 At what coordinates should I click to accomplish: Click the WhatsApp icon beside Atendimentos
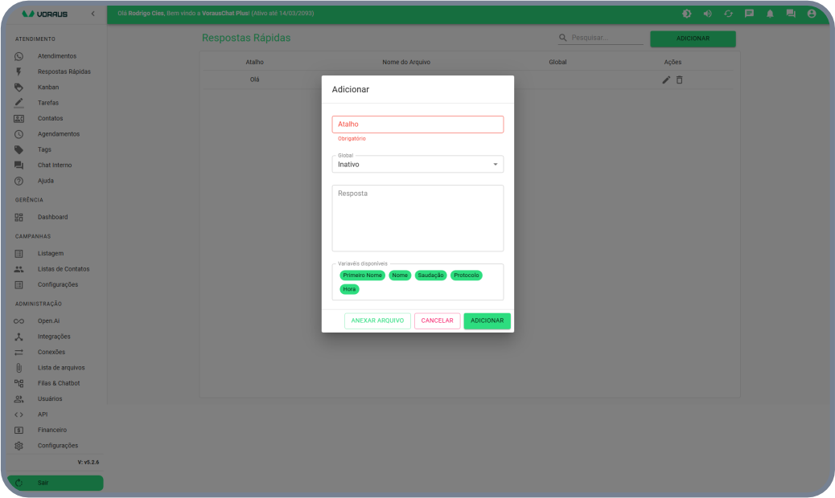coord(19,56)
